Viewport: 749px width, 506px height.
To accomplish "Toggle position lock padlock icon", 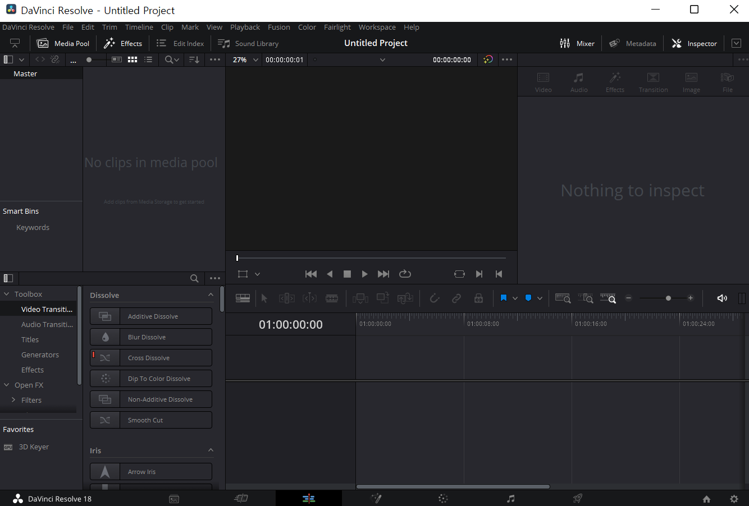I will (478, 298).
